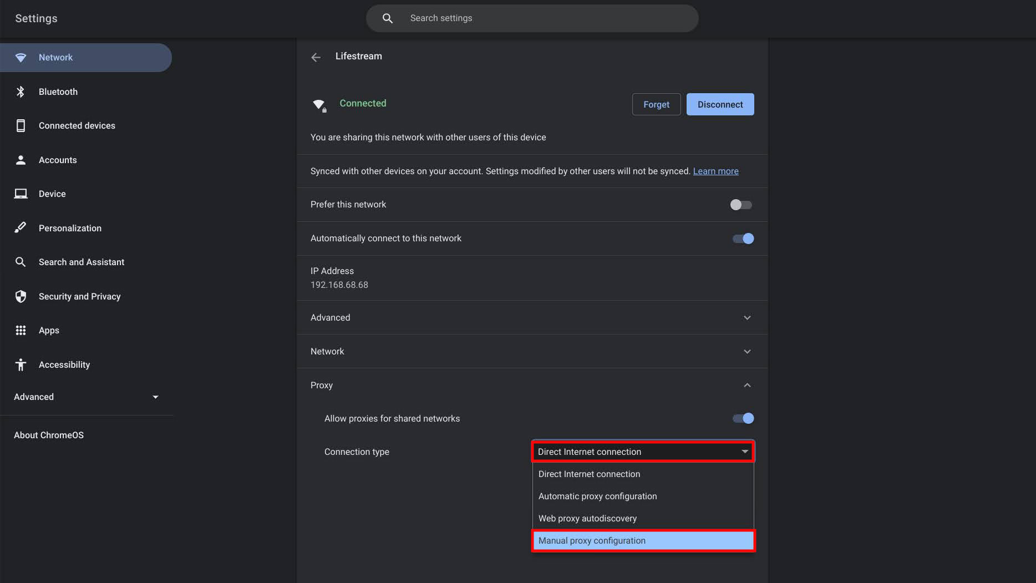
Task: Expand the Advanced network details section
Action: point(747,318)
